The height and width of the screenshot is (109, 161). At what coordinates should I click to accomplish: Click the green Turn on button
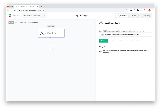[104, 41]
